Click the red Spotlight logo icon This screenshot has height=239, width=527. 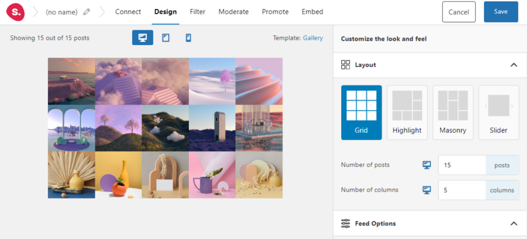(x=15, y=12)
